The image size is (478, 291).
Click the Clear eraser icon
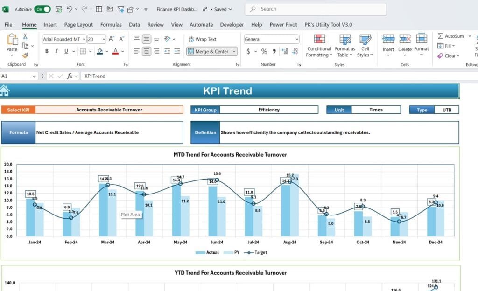441,55
